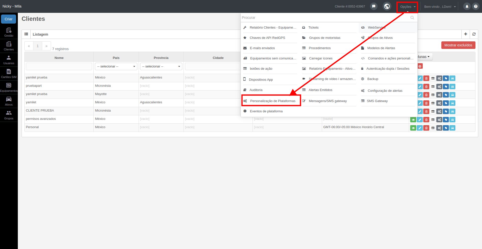
Task: Open the Tickets menu entry
Action: [x=313, y=28]
